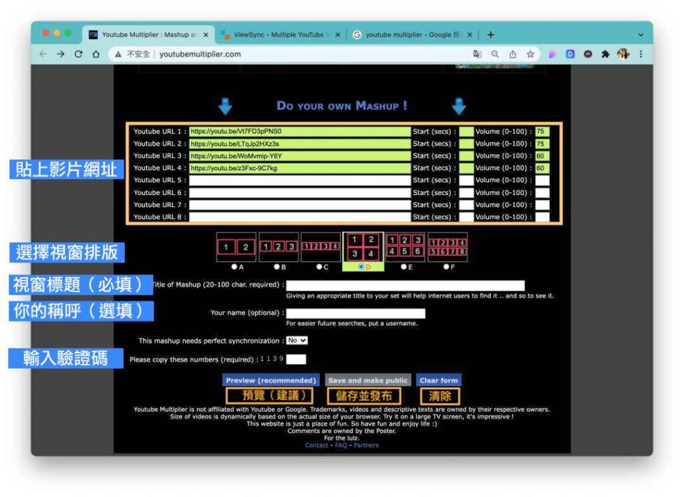Open the Extensions puzzle-piece menu

(605, 54)
